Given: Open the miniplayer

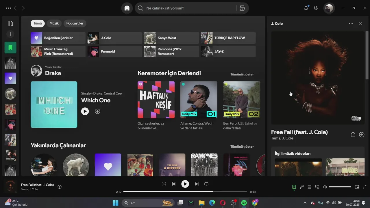Looking at the screenshot, I should point(357,187).
